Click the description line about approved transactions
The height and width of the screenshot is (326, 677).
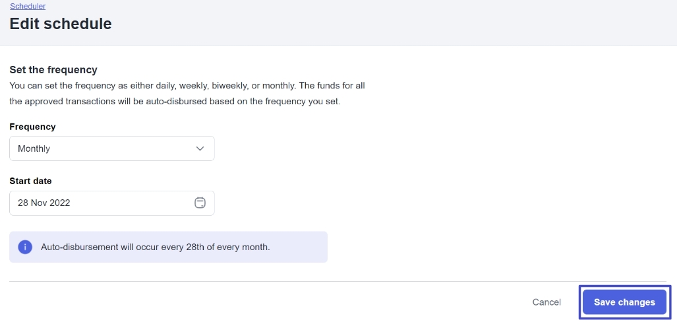tap(175, 102)
